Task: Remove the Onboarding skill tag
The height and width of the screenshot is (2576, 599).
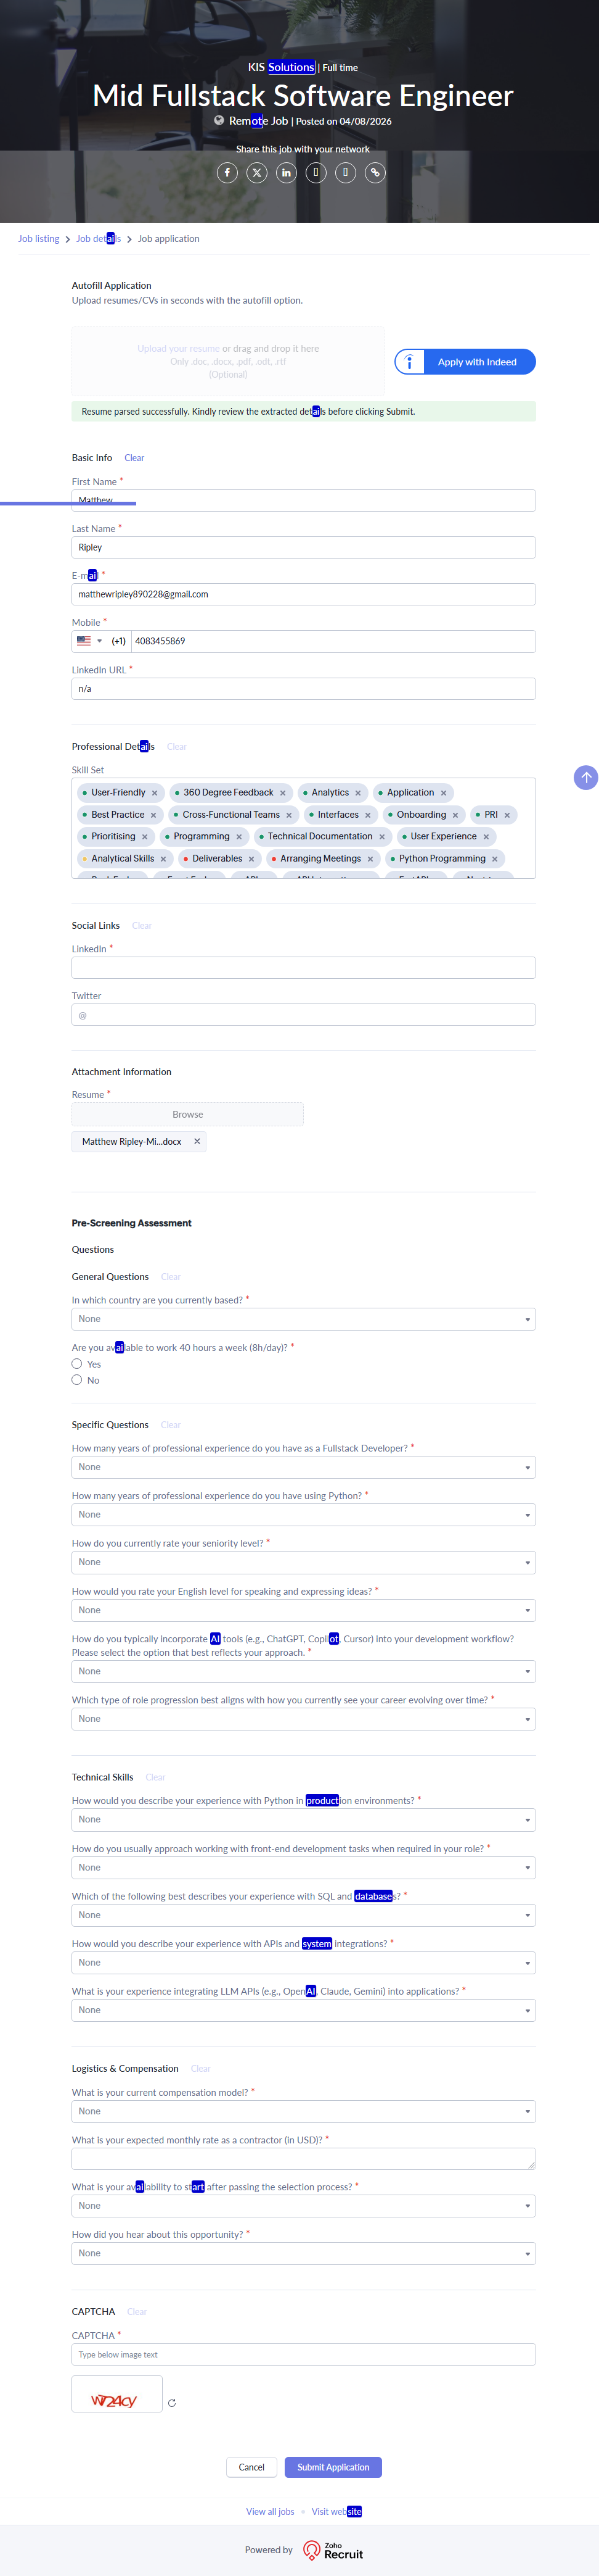Action: 455,815
